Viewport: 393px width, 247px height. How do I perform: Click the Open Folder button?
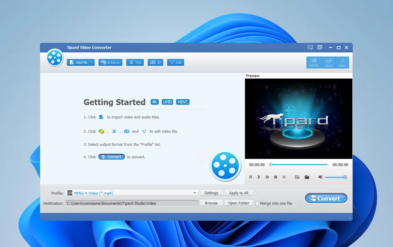pyautogui.click(x=239, y=203)
